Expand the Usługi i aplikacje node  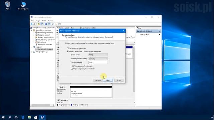tap(31, 52)
